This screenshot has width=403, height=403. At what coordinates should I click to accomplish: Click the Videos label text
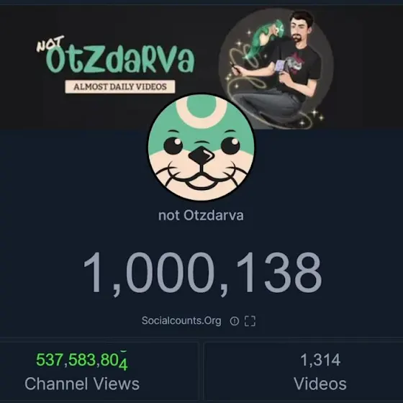click(x=320, y=384)
